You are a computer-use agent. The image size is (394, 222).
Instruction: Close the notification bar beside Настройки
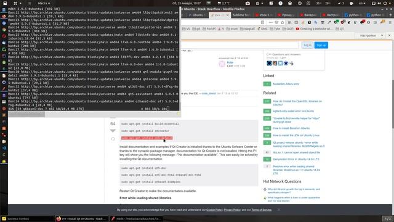click(390, 36)
